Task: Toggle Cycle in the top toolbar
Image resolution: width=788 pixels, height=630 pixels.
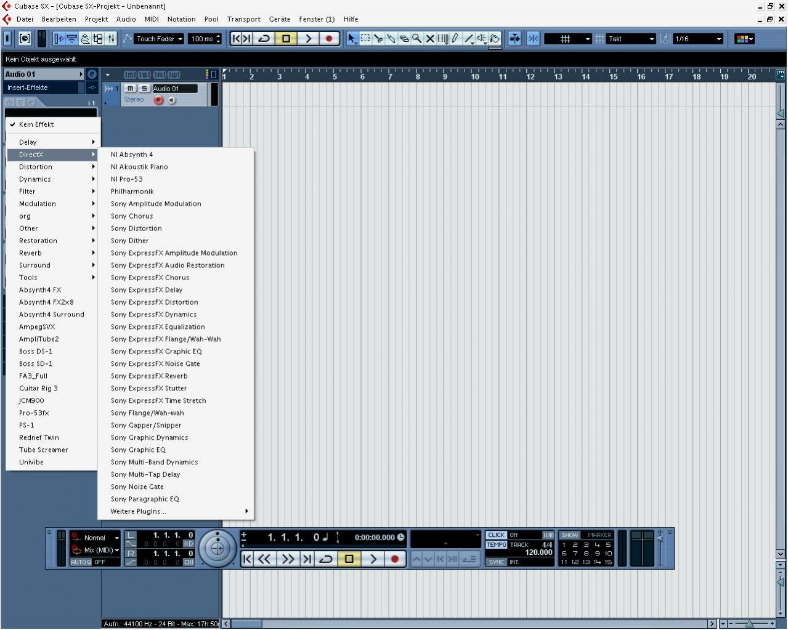Action: click(264, 39)
